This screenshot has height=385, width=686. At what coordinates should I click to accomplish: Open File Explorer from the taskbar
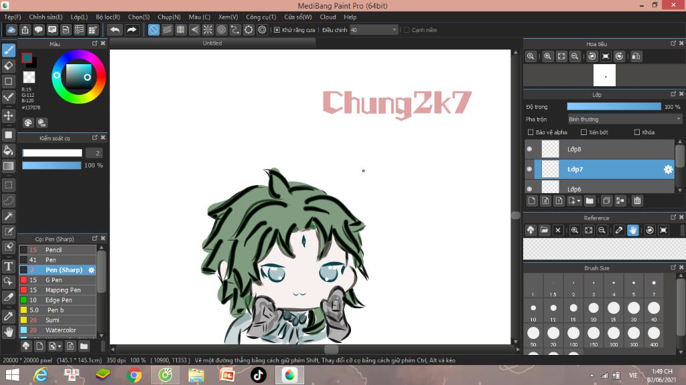click(x=196, y=375)
